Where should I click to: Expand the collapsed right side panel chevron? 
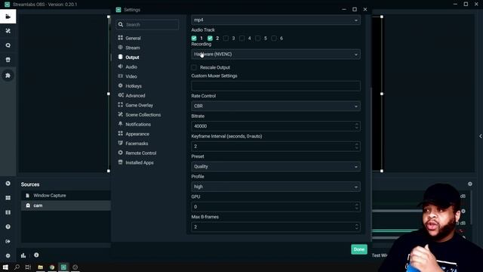pyautogui.click(x=481, y=136)
